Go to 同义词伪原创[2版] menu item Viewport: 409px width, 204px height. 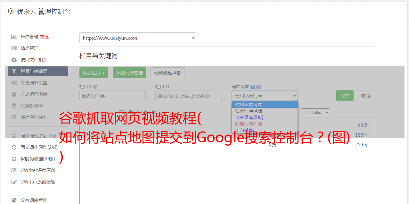click(x=39, y=147)
